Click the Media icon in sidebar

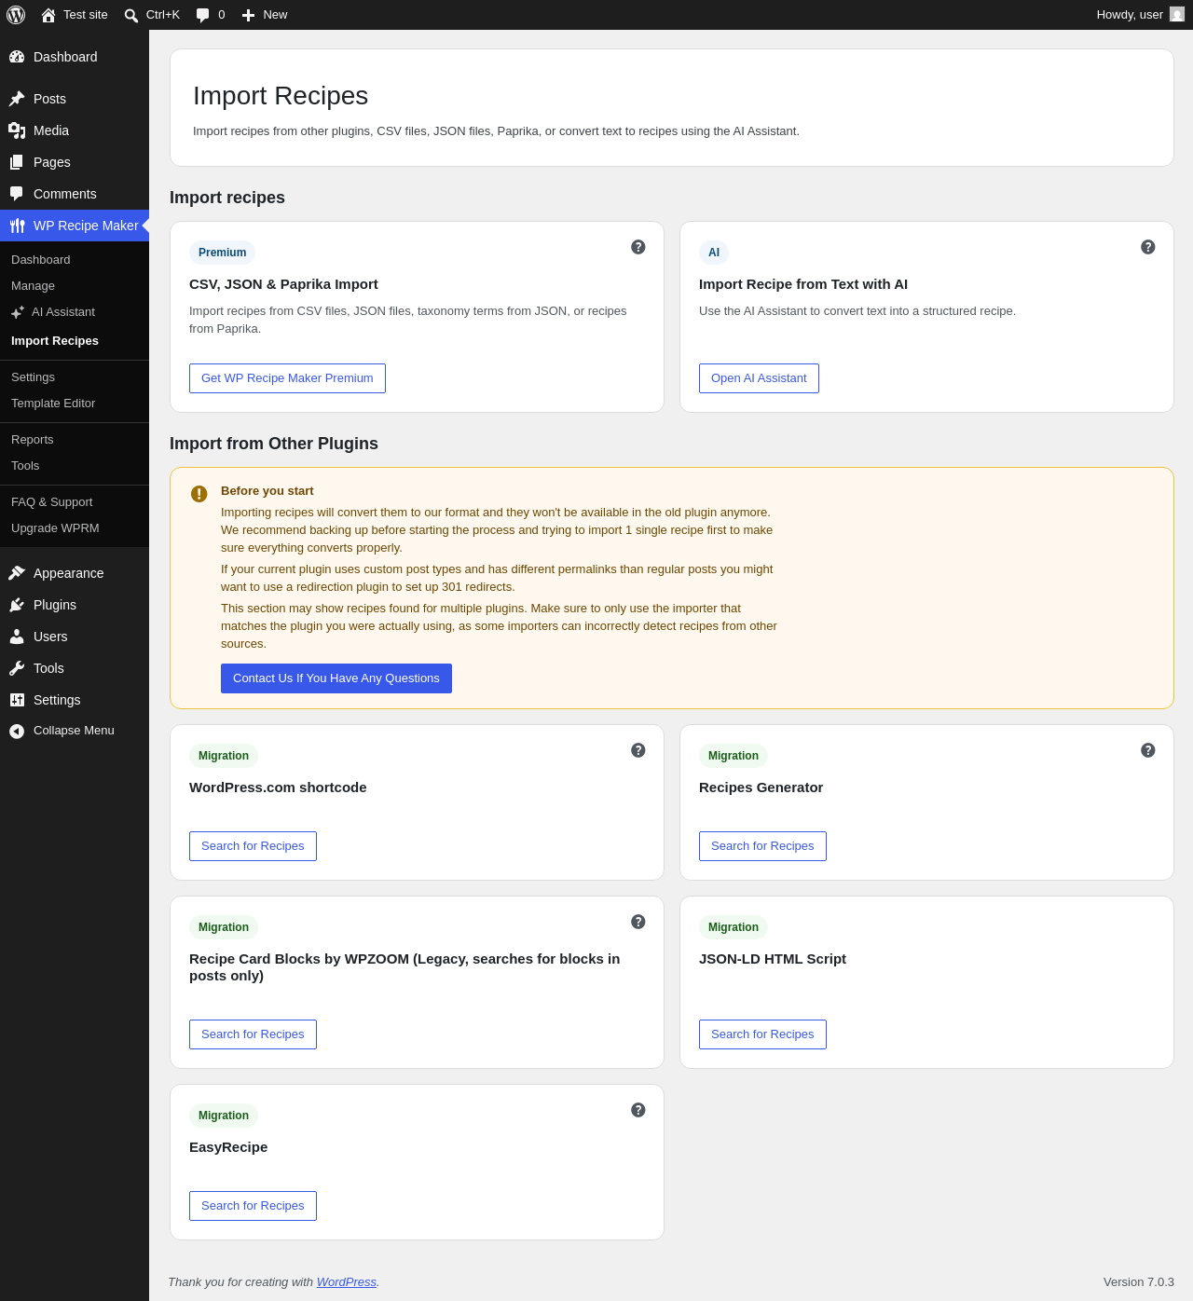tap(17, 130)
